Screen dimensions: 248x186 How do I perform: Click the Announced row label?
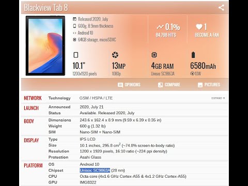[59, 107]
